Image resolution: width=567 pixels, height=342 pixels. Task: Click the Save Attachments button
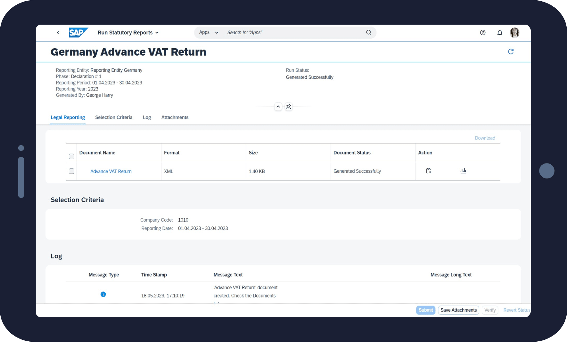tap(458, 310)
